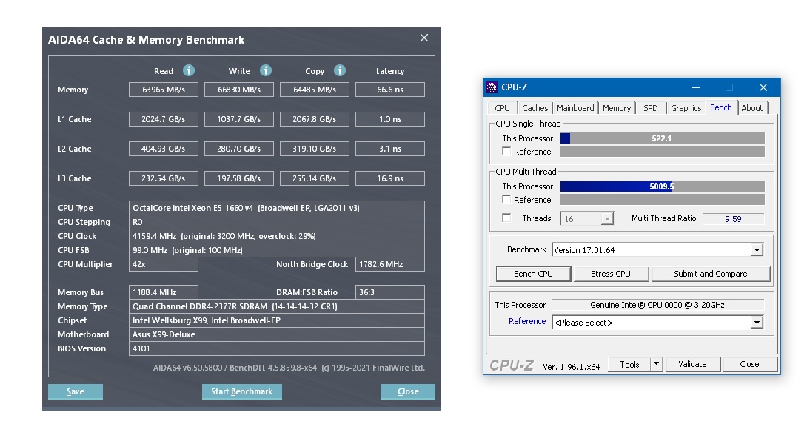
Task: Toggle the Threads checkbox in CPU-Z
Action: (506, 218)
